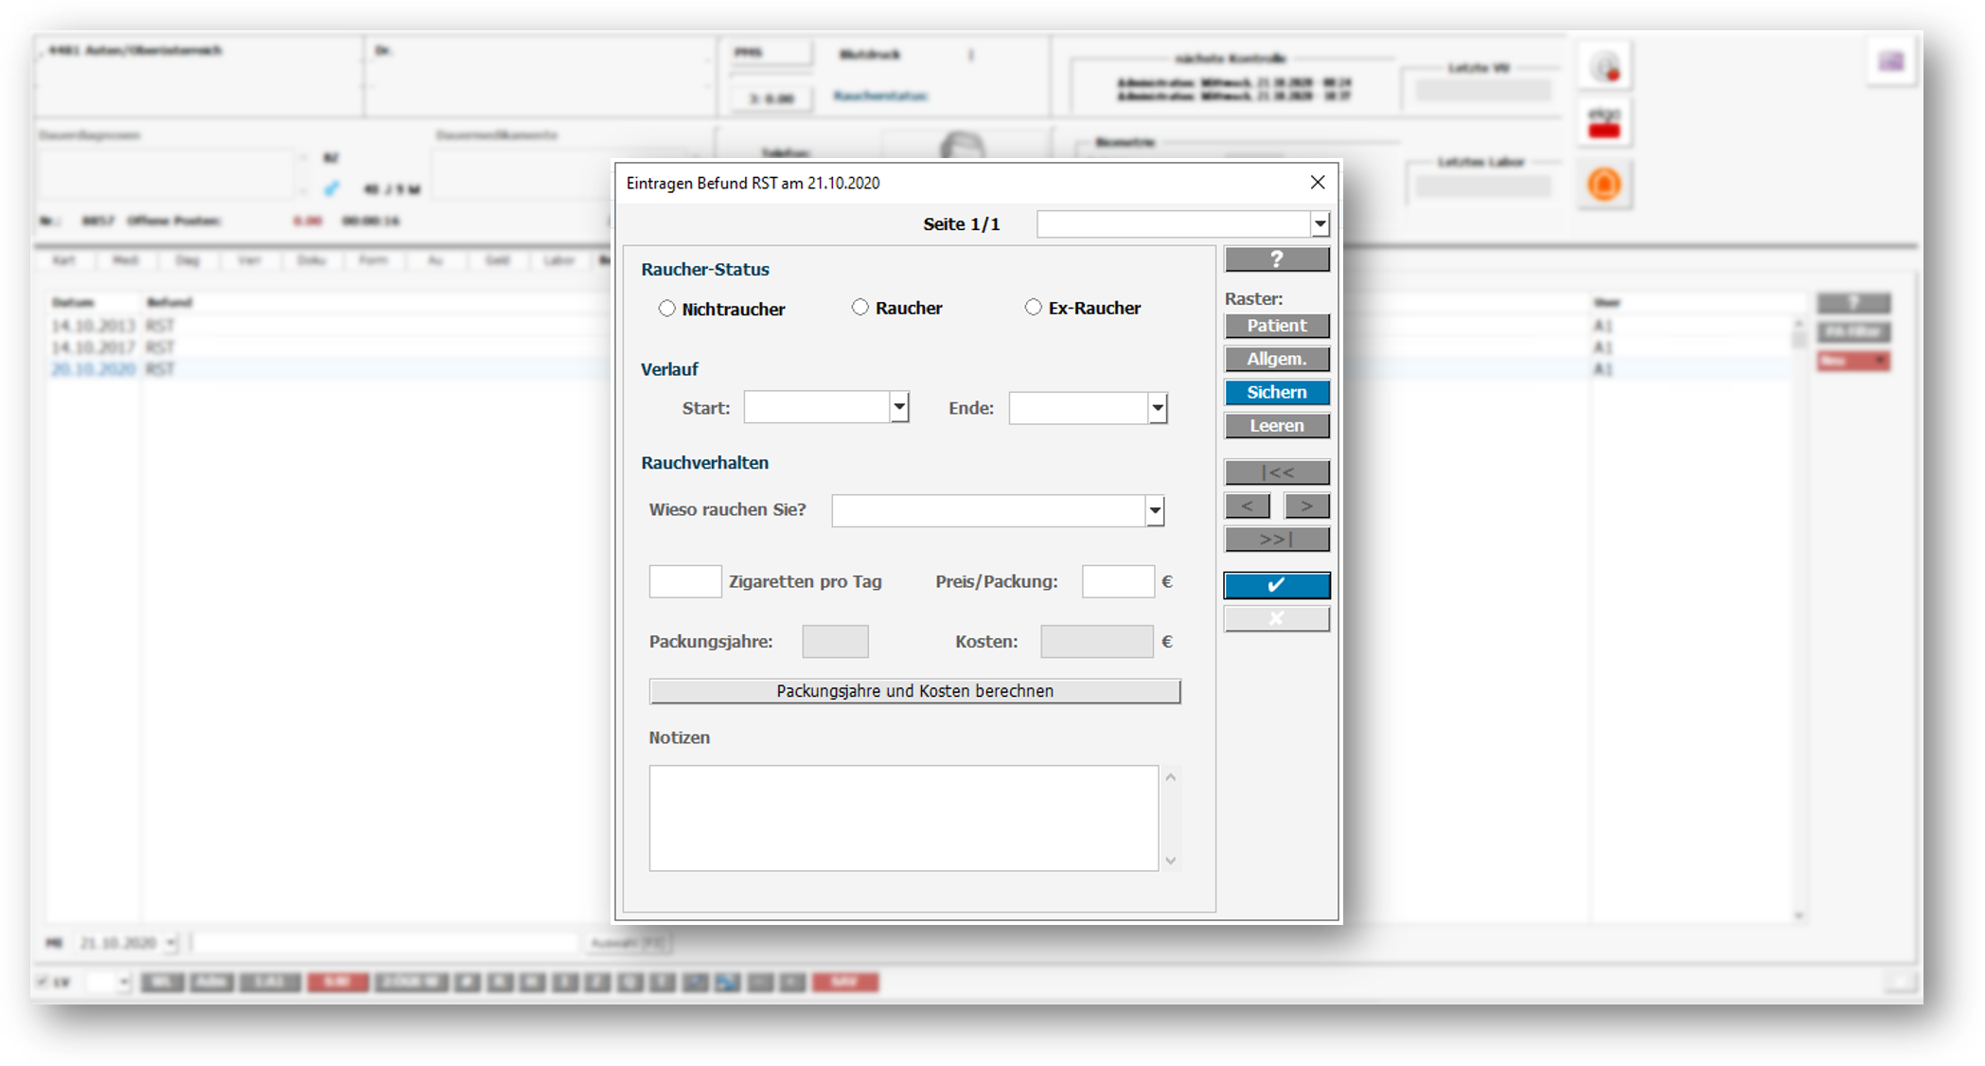Image resolution: width=1985 pixels, height=1066 pixels.
Task: Open the Labor tab in main window
Action: click(558, 260)
